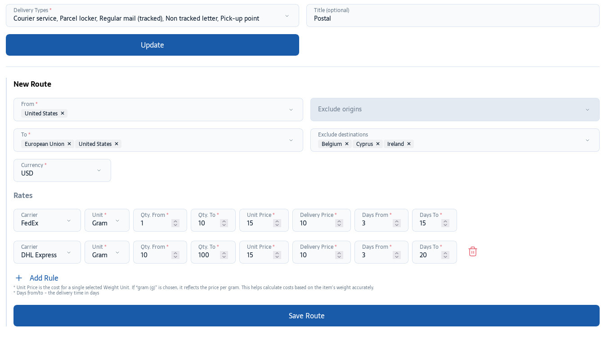610x339 pixels.
Task: Adjust Unit Price stepper in DHL Express row
Action: [277, 255]
